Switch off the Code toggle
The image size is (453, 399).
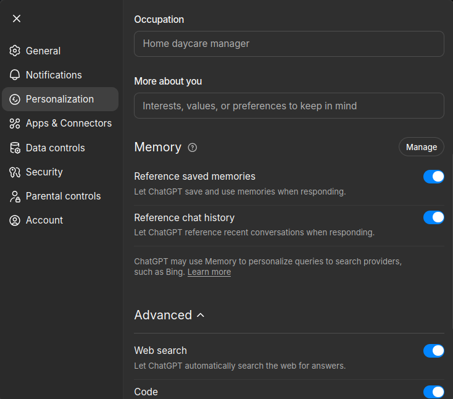coord(433,392)
